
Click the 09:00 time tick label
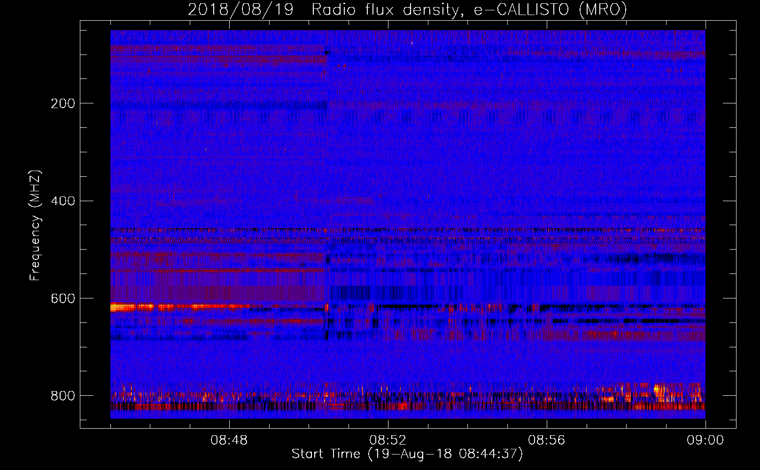(x=706, y=440)
